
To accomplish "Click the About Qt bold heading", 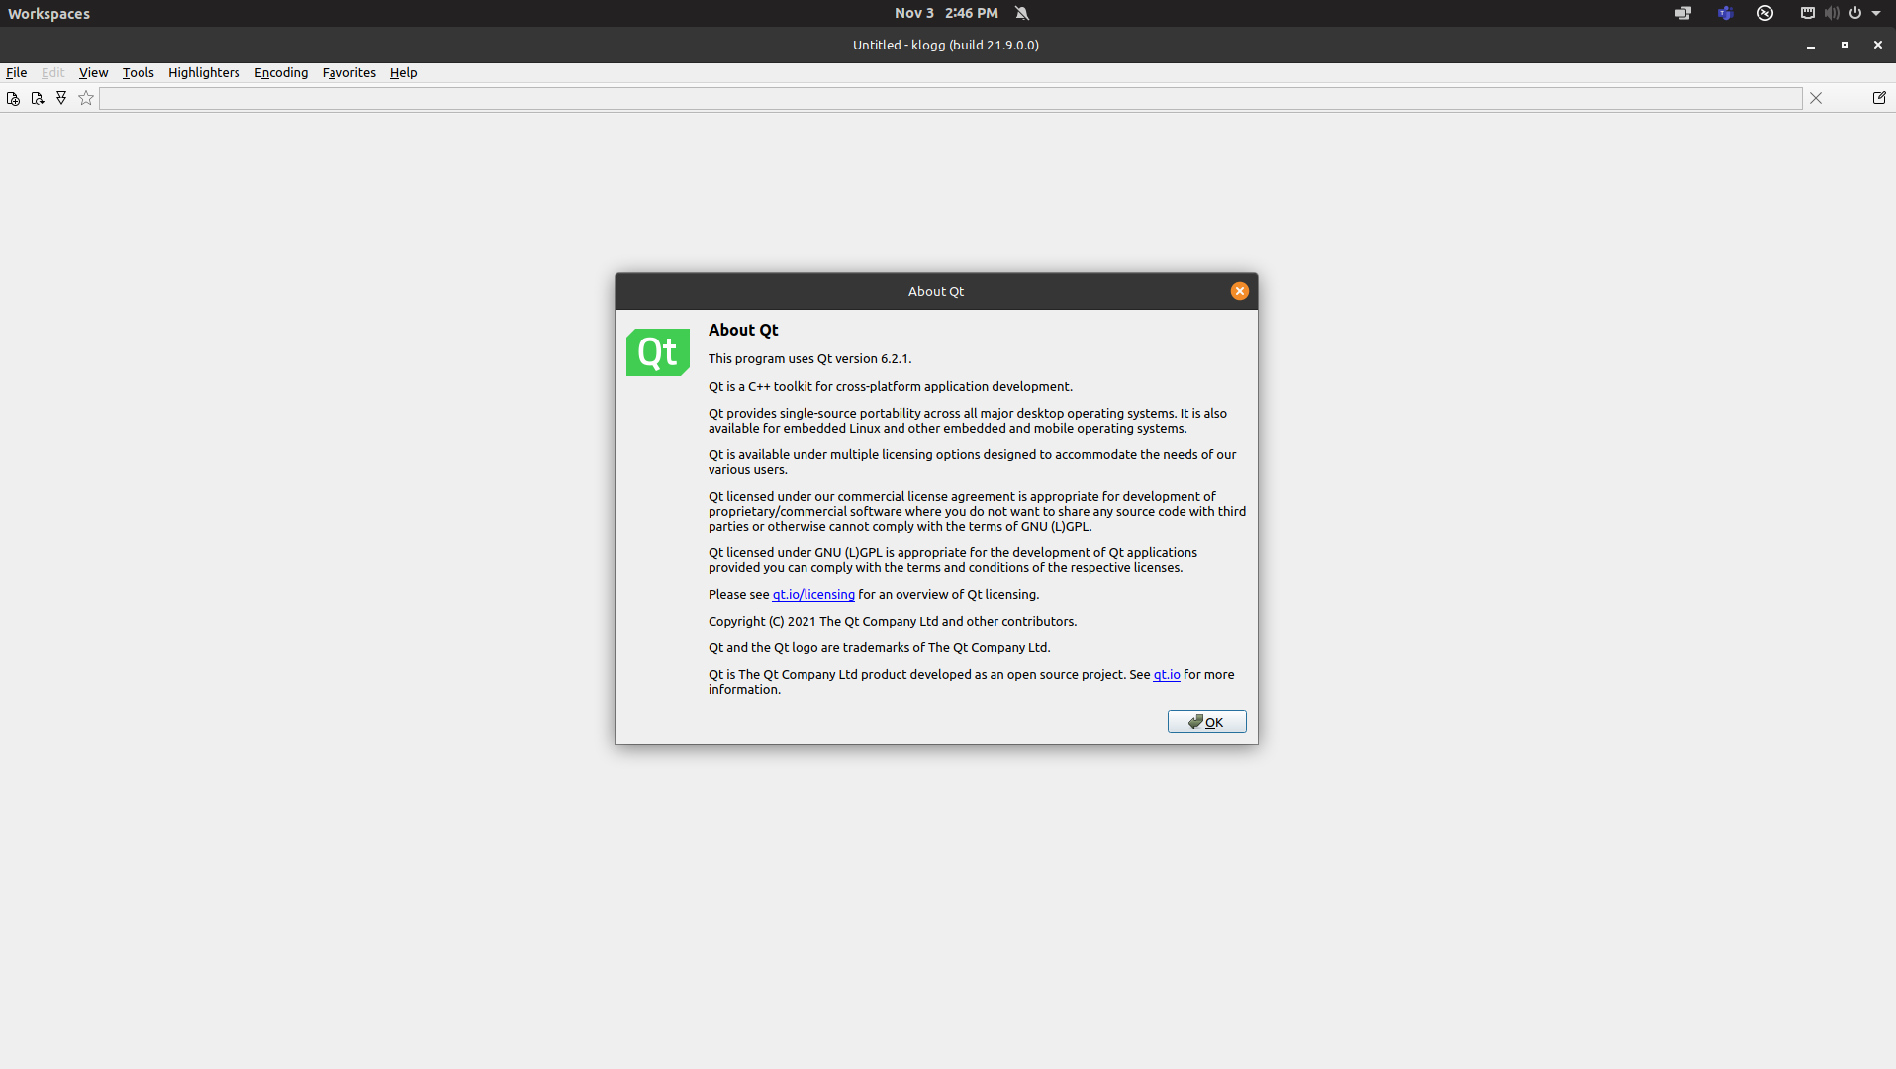I will click(x=743, y=331).
